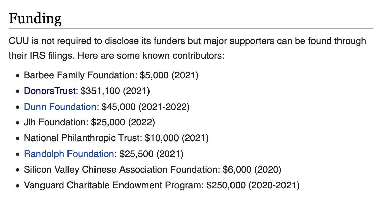Click the (2020-2021) year range
Screen dimensions: 380x201
[x=274, y=185]
